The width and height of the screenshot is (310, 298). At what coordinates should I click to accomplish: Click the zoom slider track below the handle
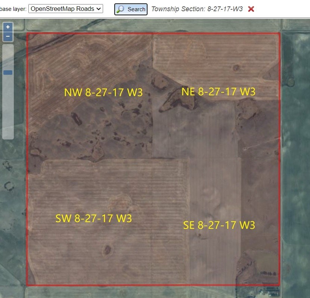click(8, 107)
